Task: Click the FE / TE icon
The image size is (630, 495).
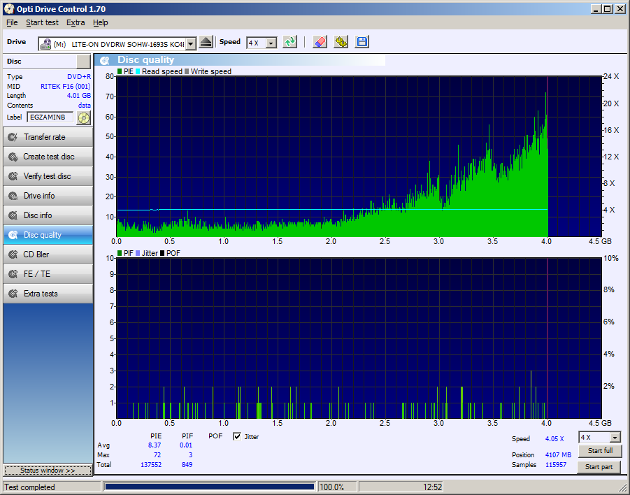Action: [13, 274]
